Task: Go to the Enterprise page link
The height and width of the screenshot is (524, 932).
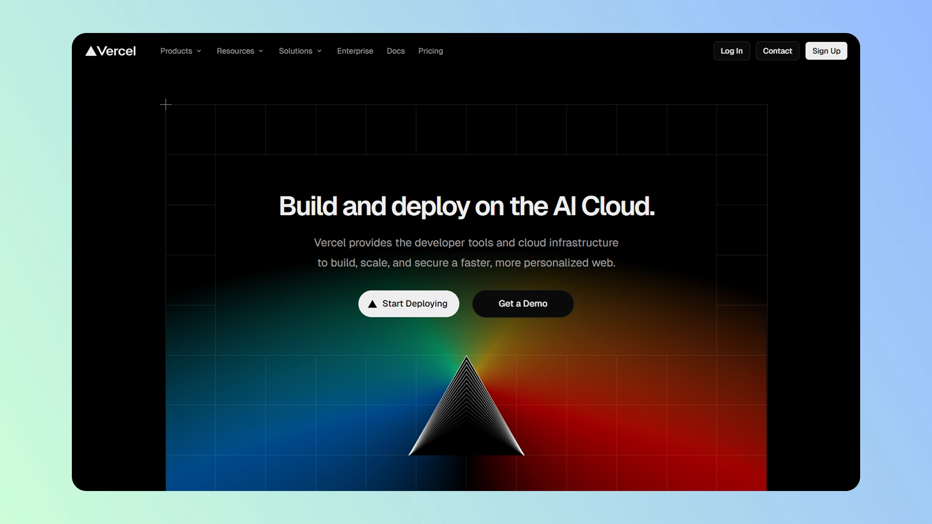Action: click(x=355, y=51)
